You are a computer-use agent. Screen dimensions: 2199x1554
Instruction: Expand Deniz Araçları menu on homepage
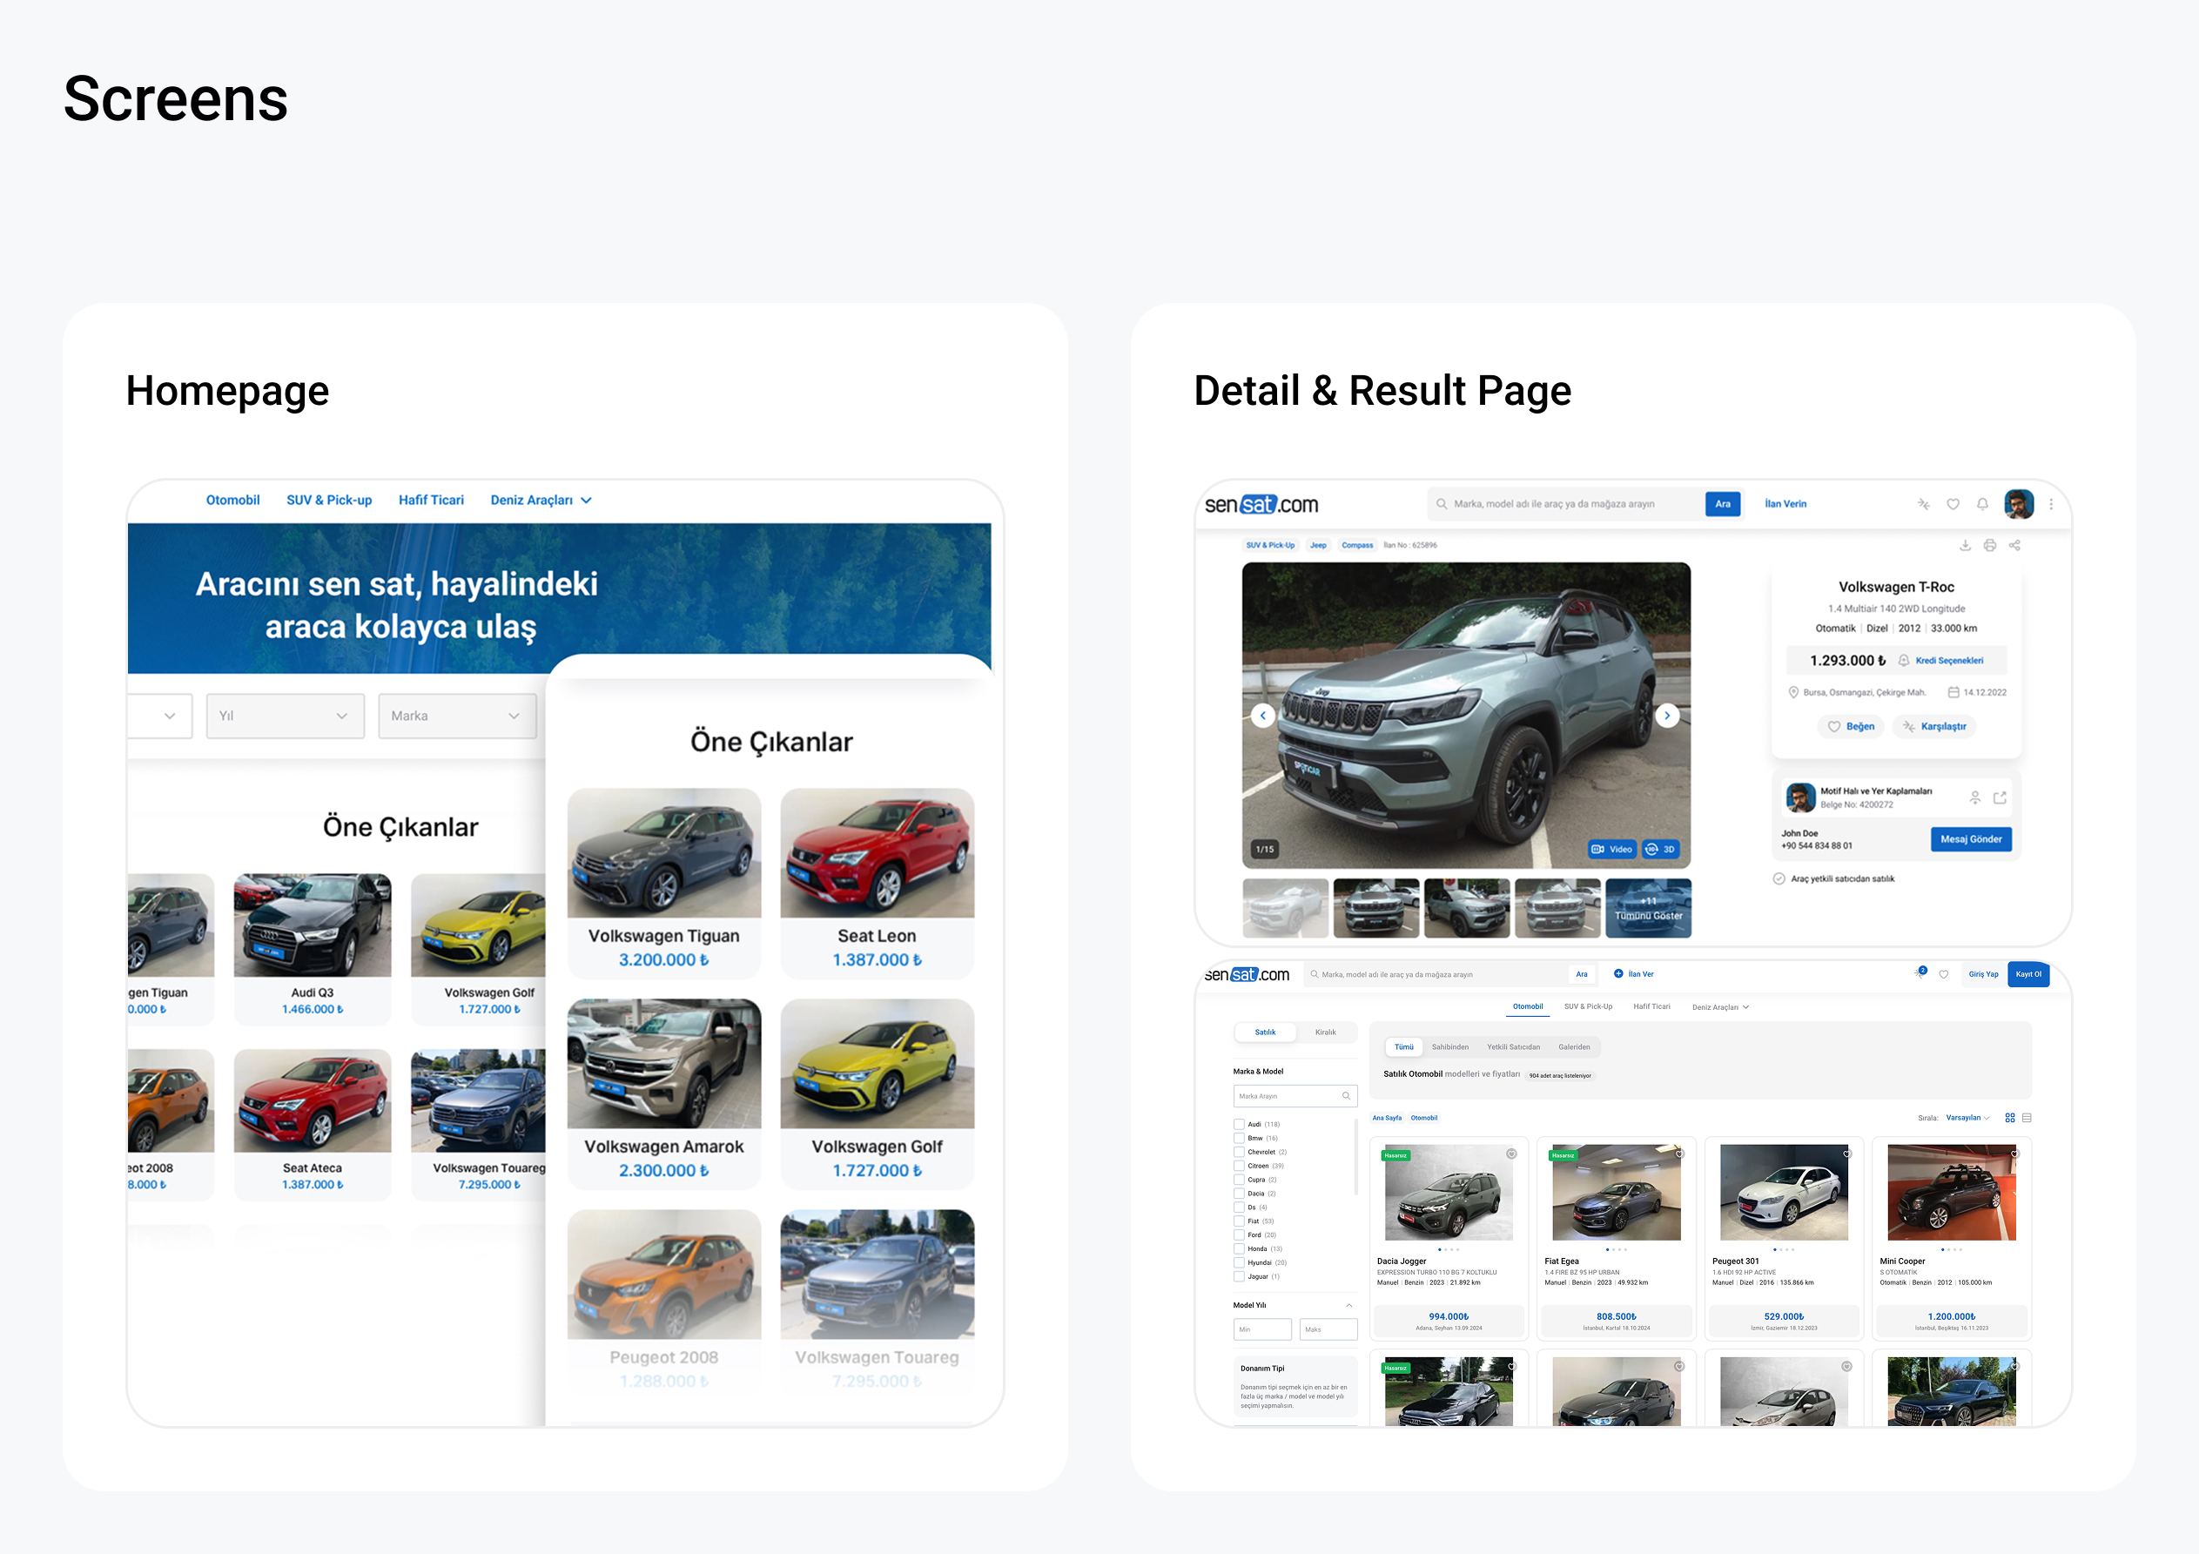(540, 500)
